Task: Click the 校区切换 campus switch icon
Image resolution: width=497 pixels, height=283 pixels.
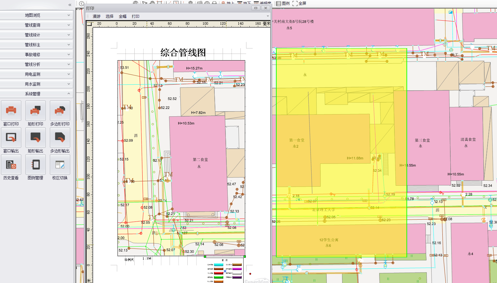Action: [x=60, y=164]
